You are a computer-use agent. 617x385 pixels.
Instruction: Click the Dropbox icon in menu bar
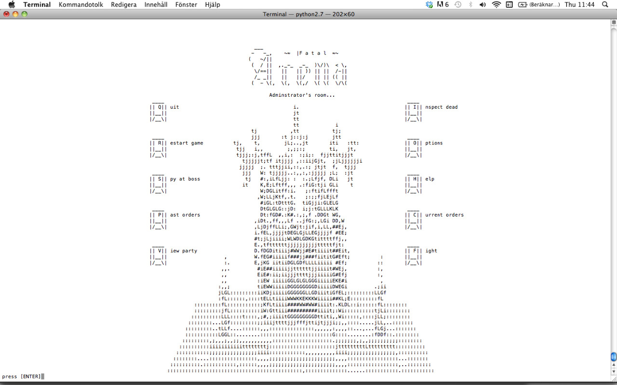pyautogui.click(x=429, y=4)
